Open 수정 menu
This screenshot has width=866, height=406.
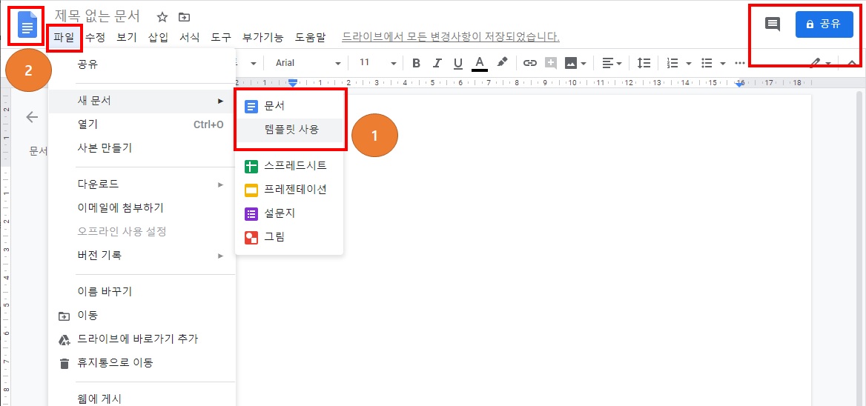[x=95, y=38]
